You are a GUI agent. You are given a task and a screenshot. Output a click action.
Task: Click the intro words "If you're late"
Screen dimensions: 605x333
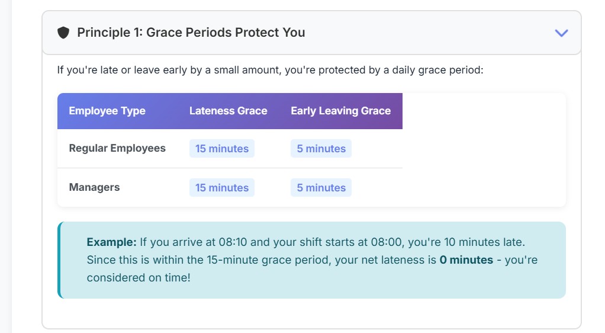point(87,70)
